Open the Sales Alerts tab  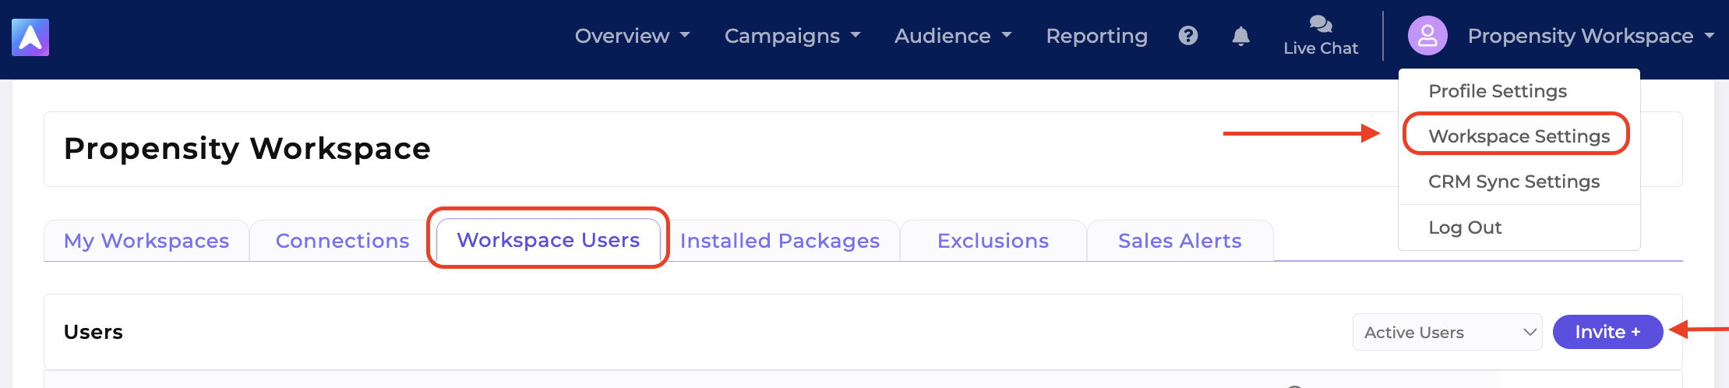pyautogui.click(x=1180, y=241)
